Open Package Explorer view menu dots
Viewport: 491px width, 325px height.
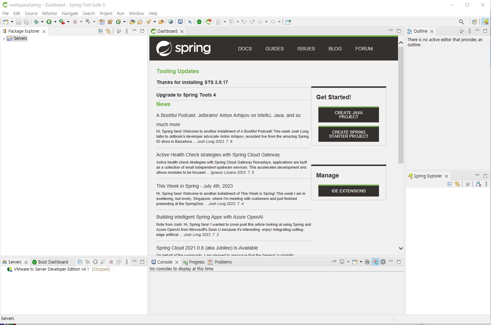coord(127,31)
